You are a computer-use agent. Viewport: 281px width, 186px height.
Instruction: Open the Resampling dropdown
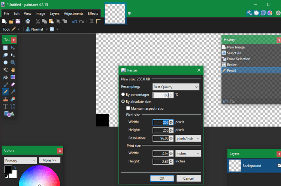click(x=176, y=87)
